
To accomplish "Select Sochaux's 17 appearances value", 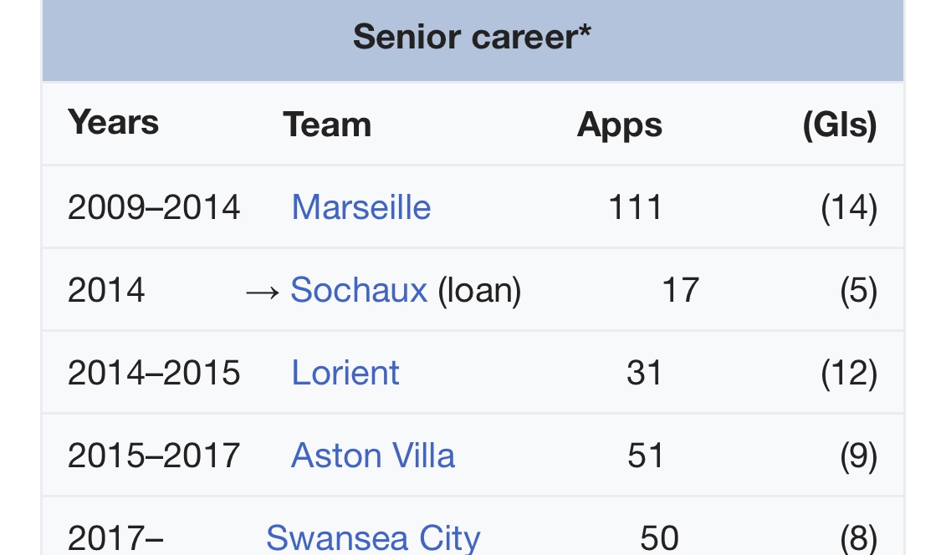I will click(679, 290).
